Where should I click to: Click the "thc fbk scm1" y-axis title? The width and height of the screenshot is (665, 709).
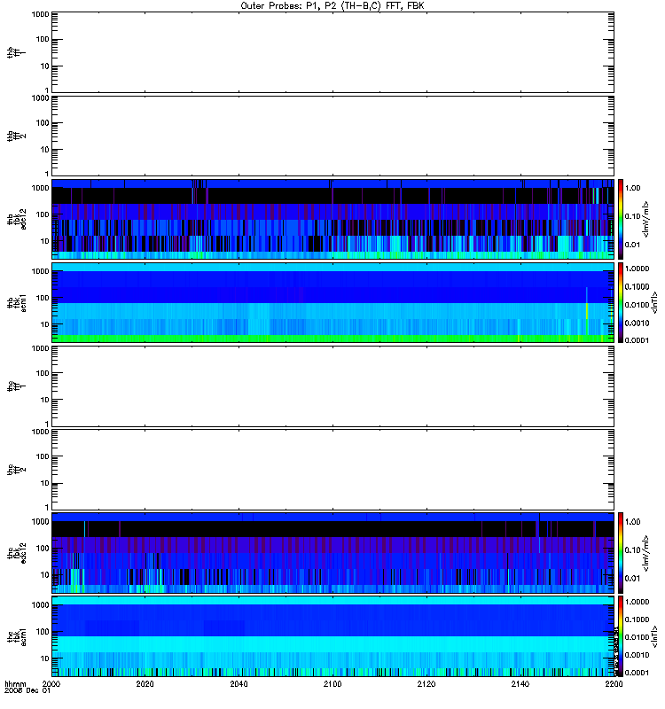point(16,636)
